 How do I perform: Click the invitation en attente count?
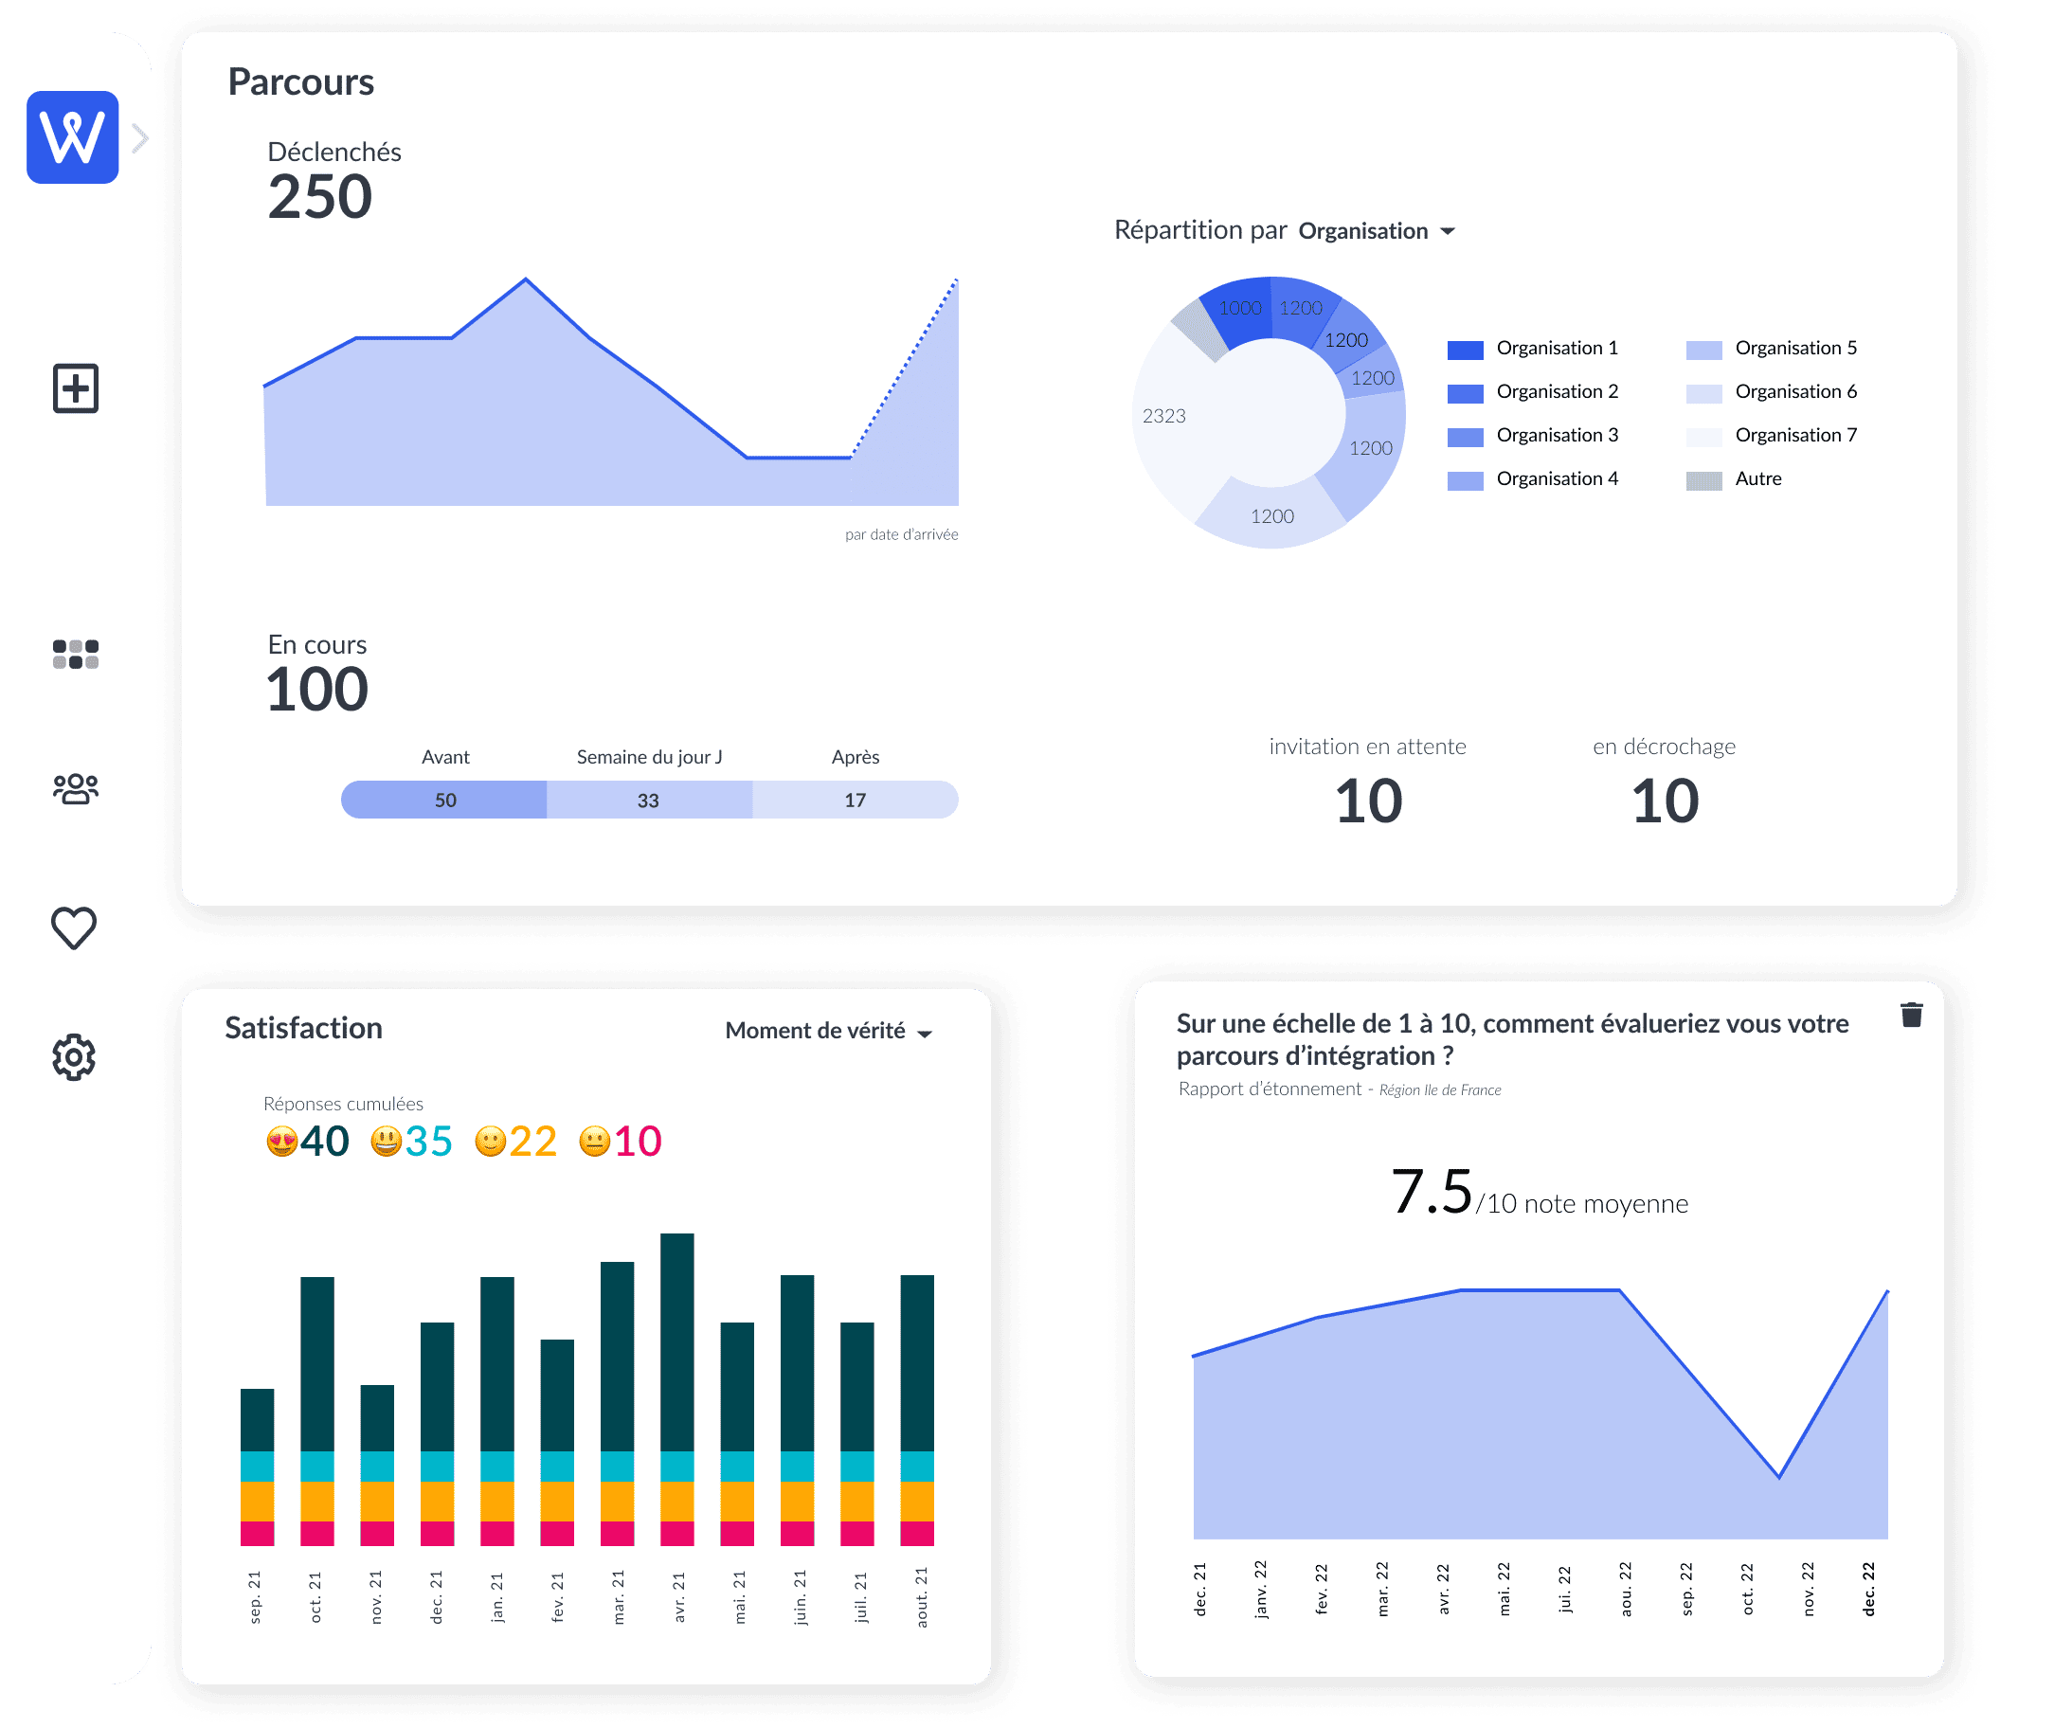pyautogui.click(x=1369, y=801)
